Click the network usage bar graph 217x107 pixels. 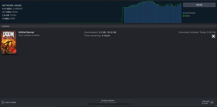coord(152,12)
